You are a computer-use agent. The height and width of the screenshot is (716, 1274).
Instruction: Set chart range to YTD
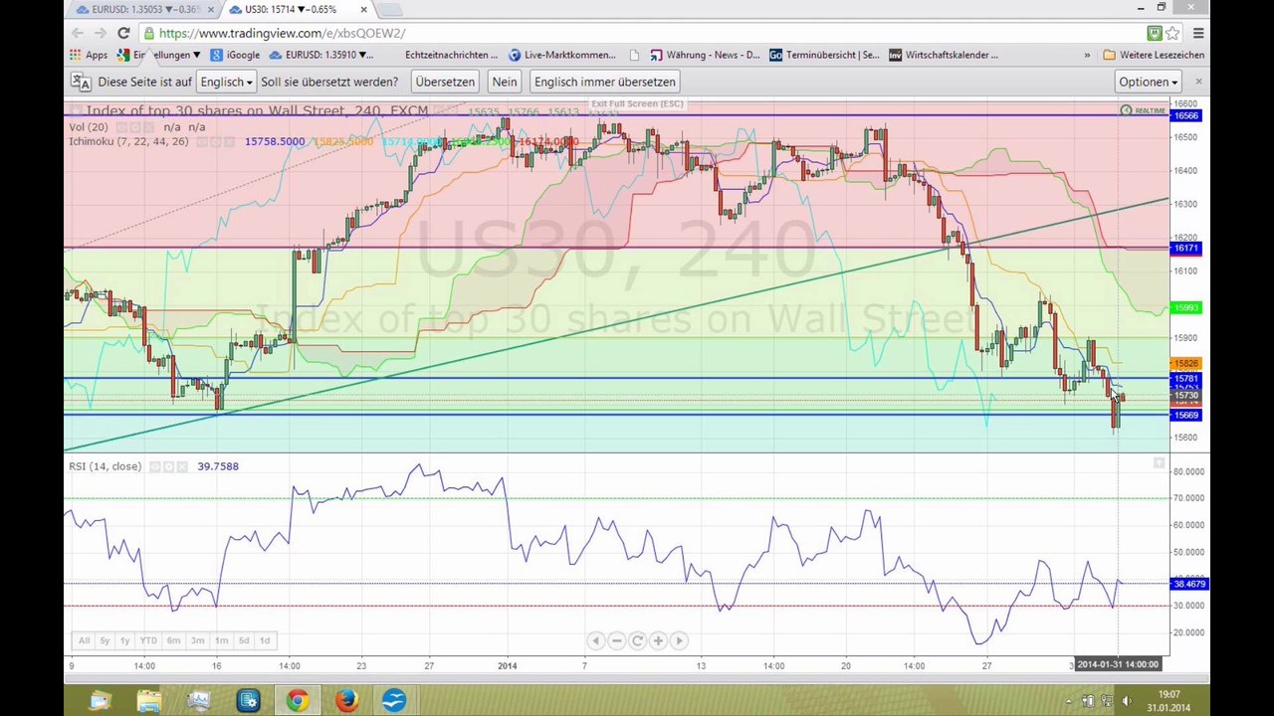pos(148,640)
